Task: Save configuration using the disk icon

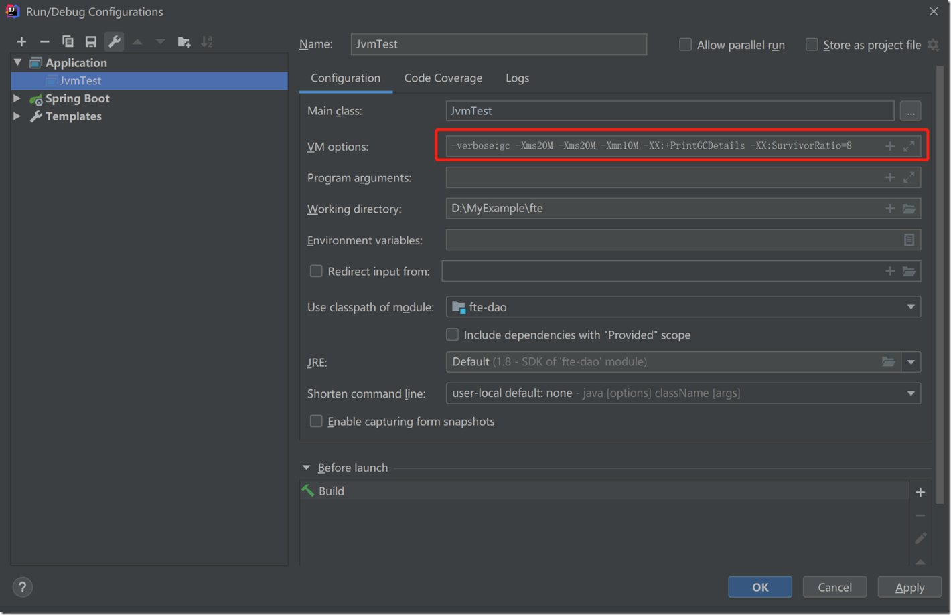Action: coord(90,41)
